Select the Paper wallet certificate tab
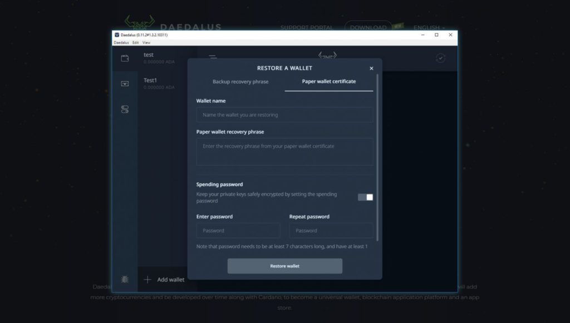The width and height of the screenshot is (570, 323). (x=329, y=82)
